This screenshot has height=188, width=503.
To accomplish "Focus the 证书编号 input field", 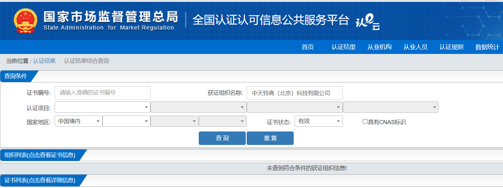I will tap(103, 93).
